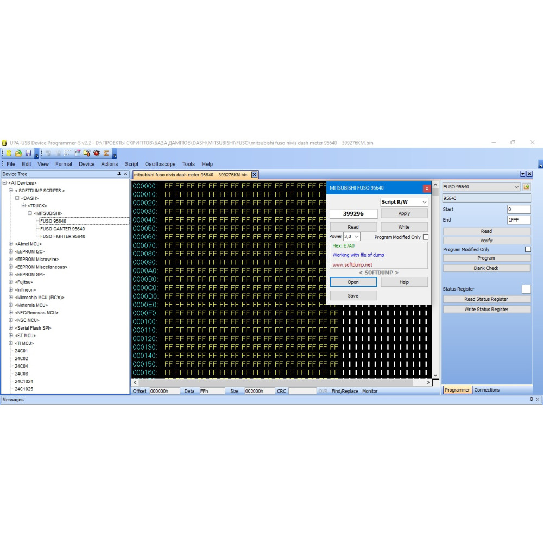The height and width of the screenshot is (543, 543).
Task: Switch to the Programmer tab
Action: pyautogui.click(x=457, y=390)
